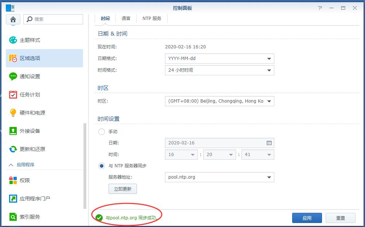Click the Home icon in control panel
The height and width of the screenshot is (227, 365).
click(13, 19)
